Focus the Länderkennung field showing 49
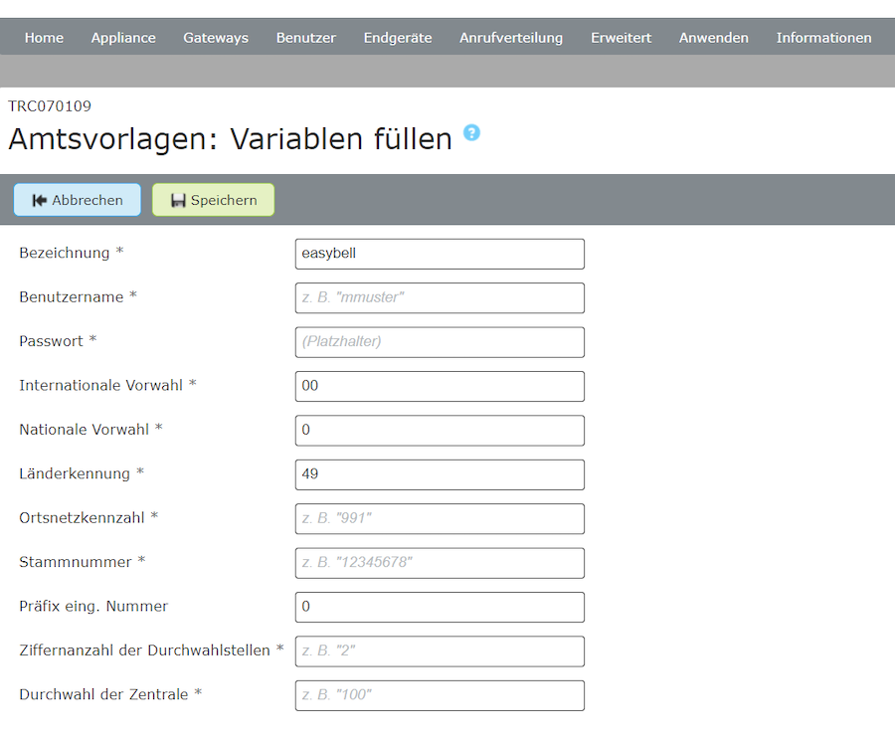Viewport: 895px width, 742px height. pos(440,474)
